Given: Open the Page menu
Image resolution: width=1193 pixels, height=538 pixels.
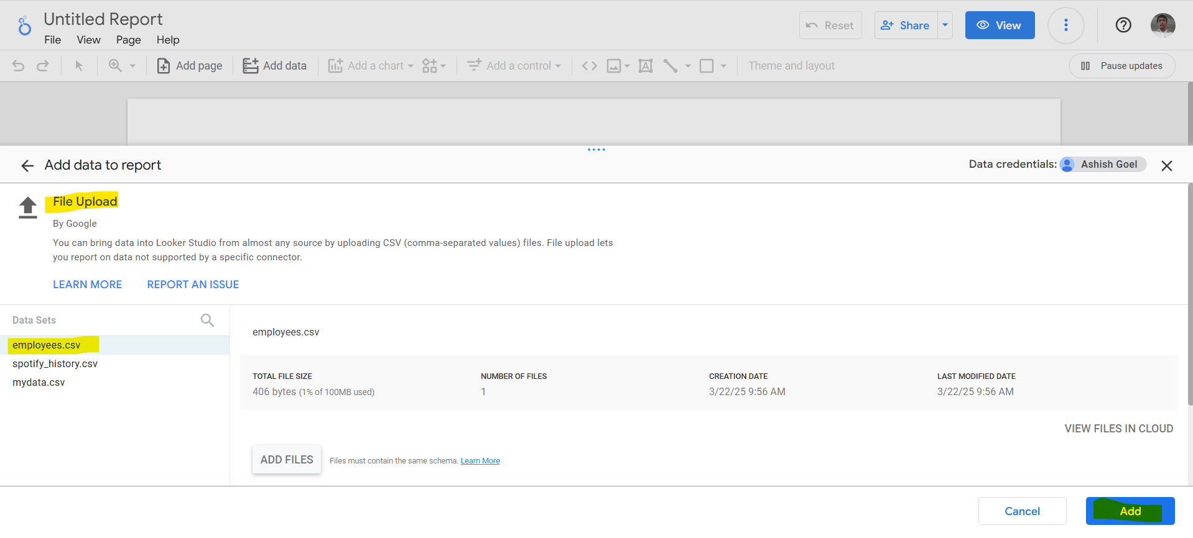Looking at the screenshot, I should coord(128,40).
